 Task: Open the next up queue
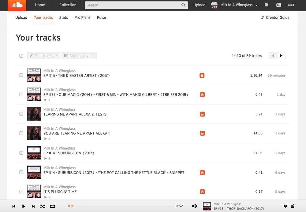point(293,206)
